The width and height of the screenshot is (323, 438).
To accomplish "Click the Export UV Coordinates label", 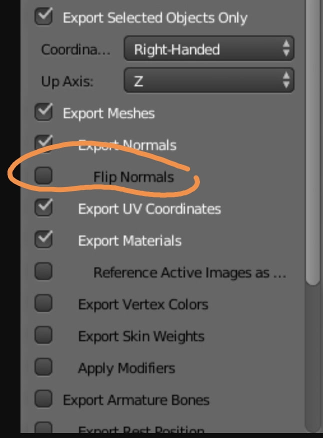I will [x=149, y=208].
